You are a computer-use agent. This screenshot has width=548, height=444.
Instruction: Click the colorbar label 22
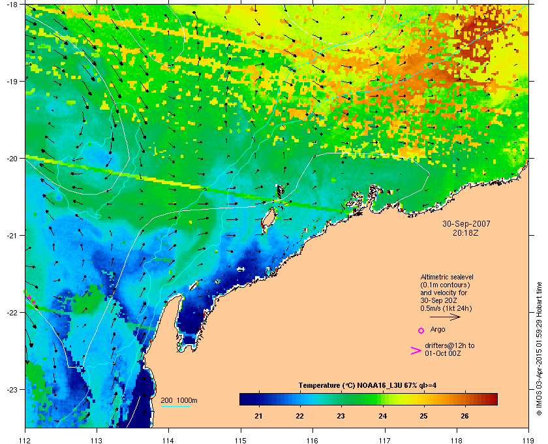(x=300, y=416)
